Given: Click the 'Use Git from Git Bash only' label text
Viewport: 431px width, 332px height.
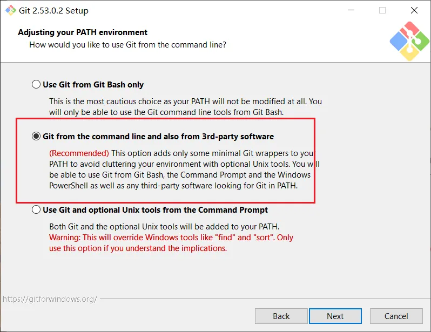Looking at the screenshot, I should (93, 85).
